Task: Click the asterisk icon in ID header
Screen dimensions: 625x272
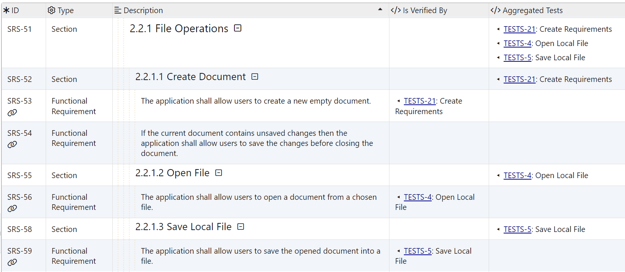Action: 6,10
